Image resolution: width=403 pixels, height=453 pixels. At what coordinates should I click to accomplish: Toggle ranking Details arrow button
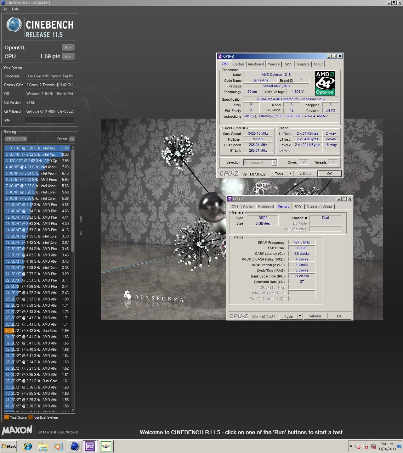click(x=72, y=139)
